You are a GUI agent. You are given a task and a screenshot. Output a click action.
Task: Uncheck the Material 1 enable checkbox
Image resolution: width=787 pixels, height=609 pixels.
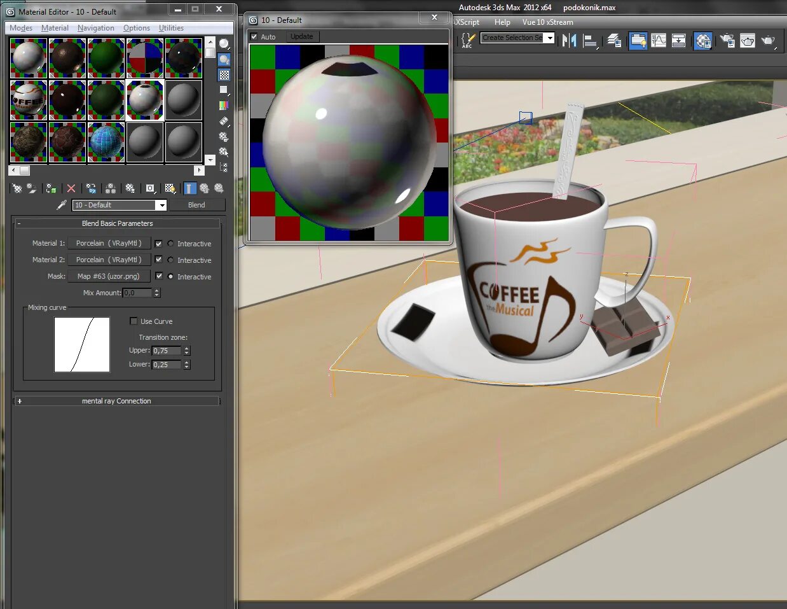pyautogui.click(x=159, y=244)
